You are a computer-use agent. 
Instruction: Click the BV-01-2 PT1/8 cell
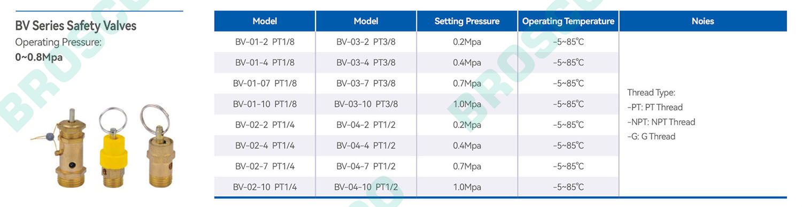pyautogui.click(x=265, y=42)
